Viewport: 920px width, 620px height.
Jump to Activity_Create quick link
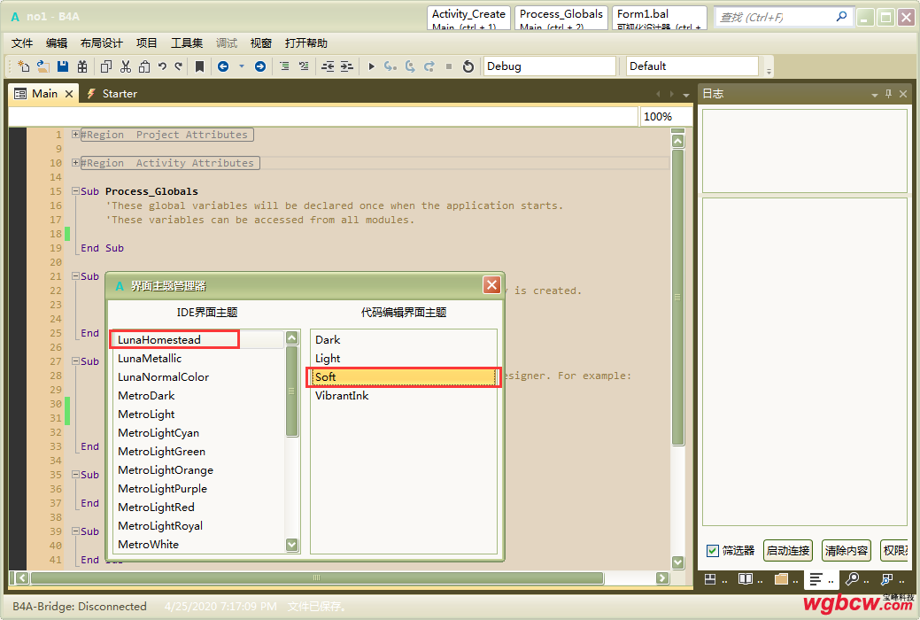pyautogui.click(x=468, y=19)
